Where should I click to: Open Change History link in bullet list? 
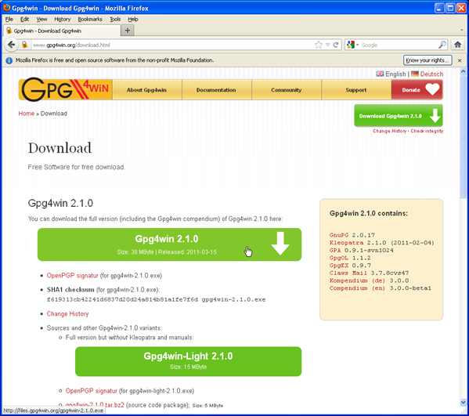point(67,313)
